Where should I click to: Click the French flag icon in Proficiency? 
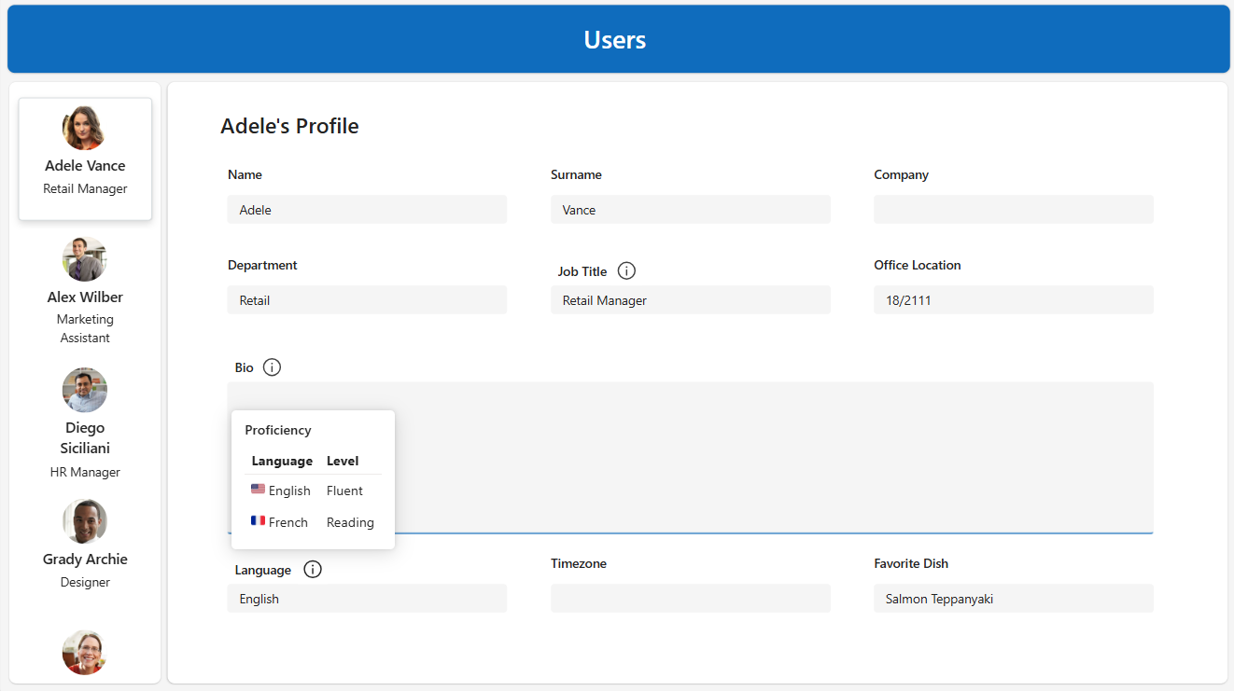[x=258, y=521]
